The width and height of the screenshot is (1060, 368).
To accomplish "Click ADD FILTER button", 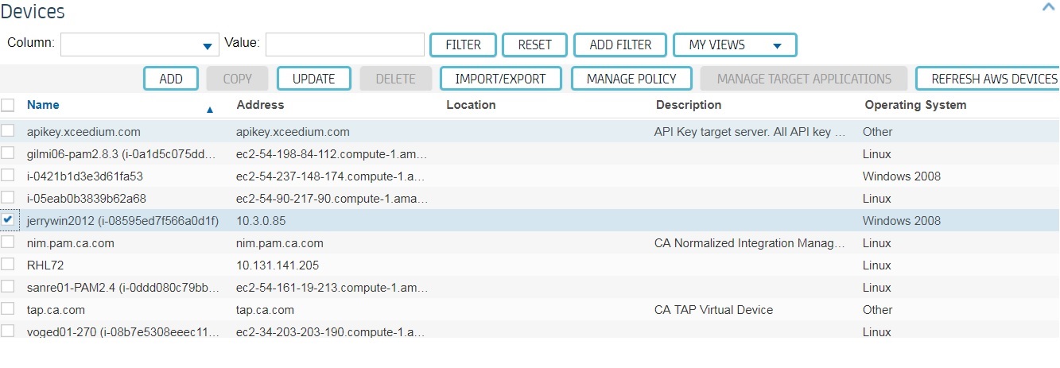I will click(x=620, y=45).
